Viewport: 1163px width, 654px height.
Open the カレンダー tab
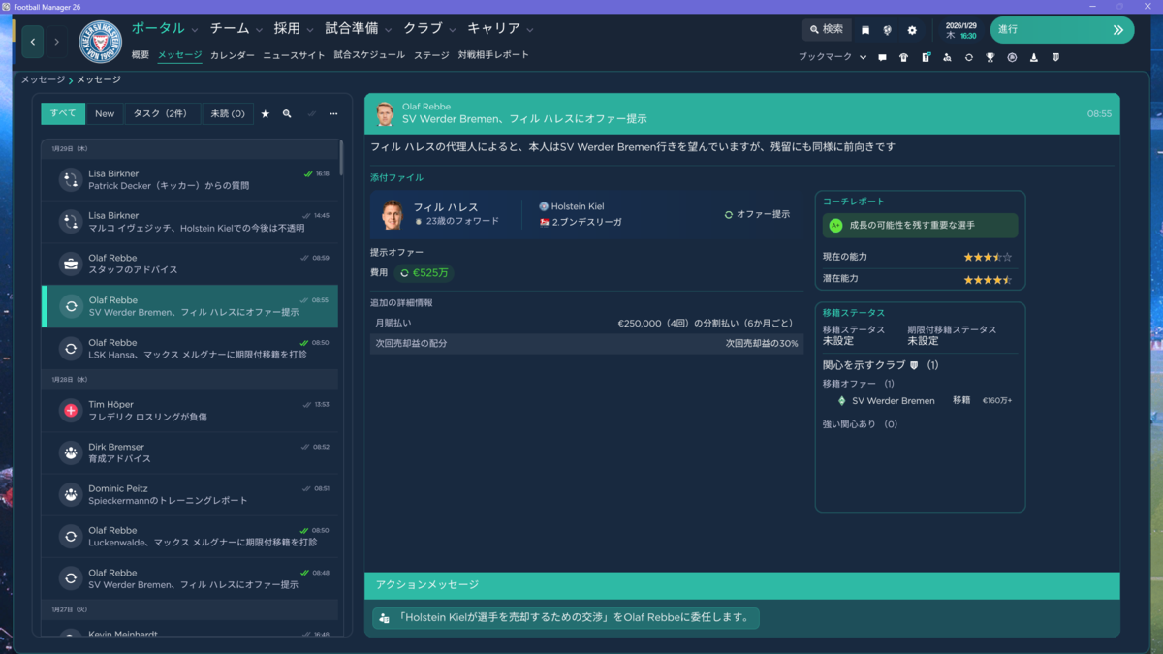233,55
